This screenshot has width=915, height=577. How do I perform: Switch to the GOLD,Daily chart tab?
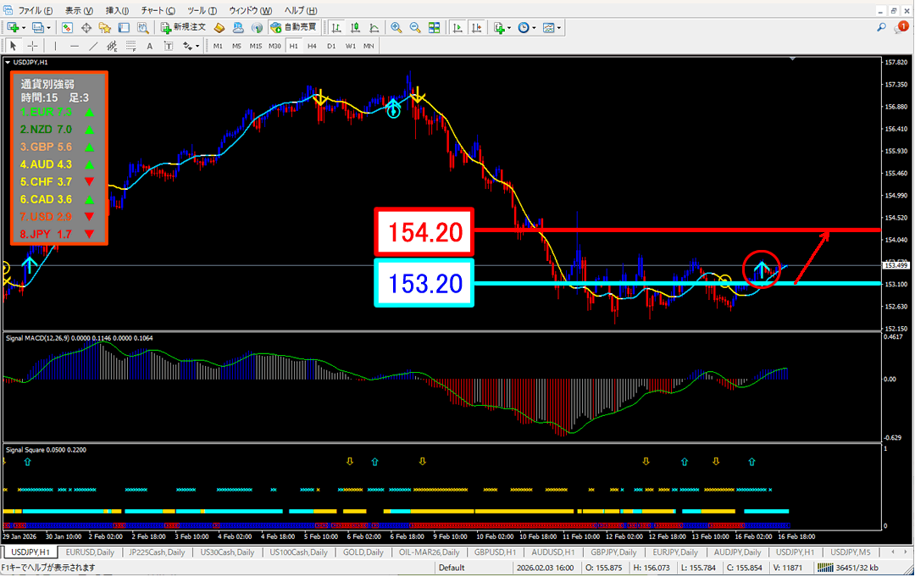[360, 552]
